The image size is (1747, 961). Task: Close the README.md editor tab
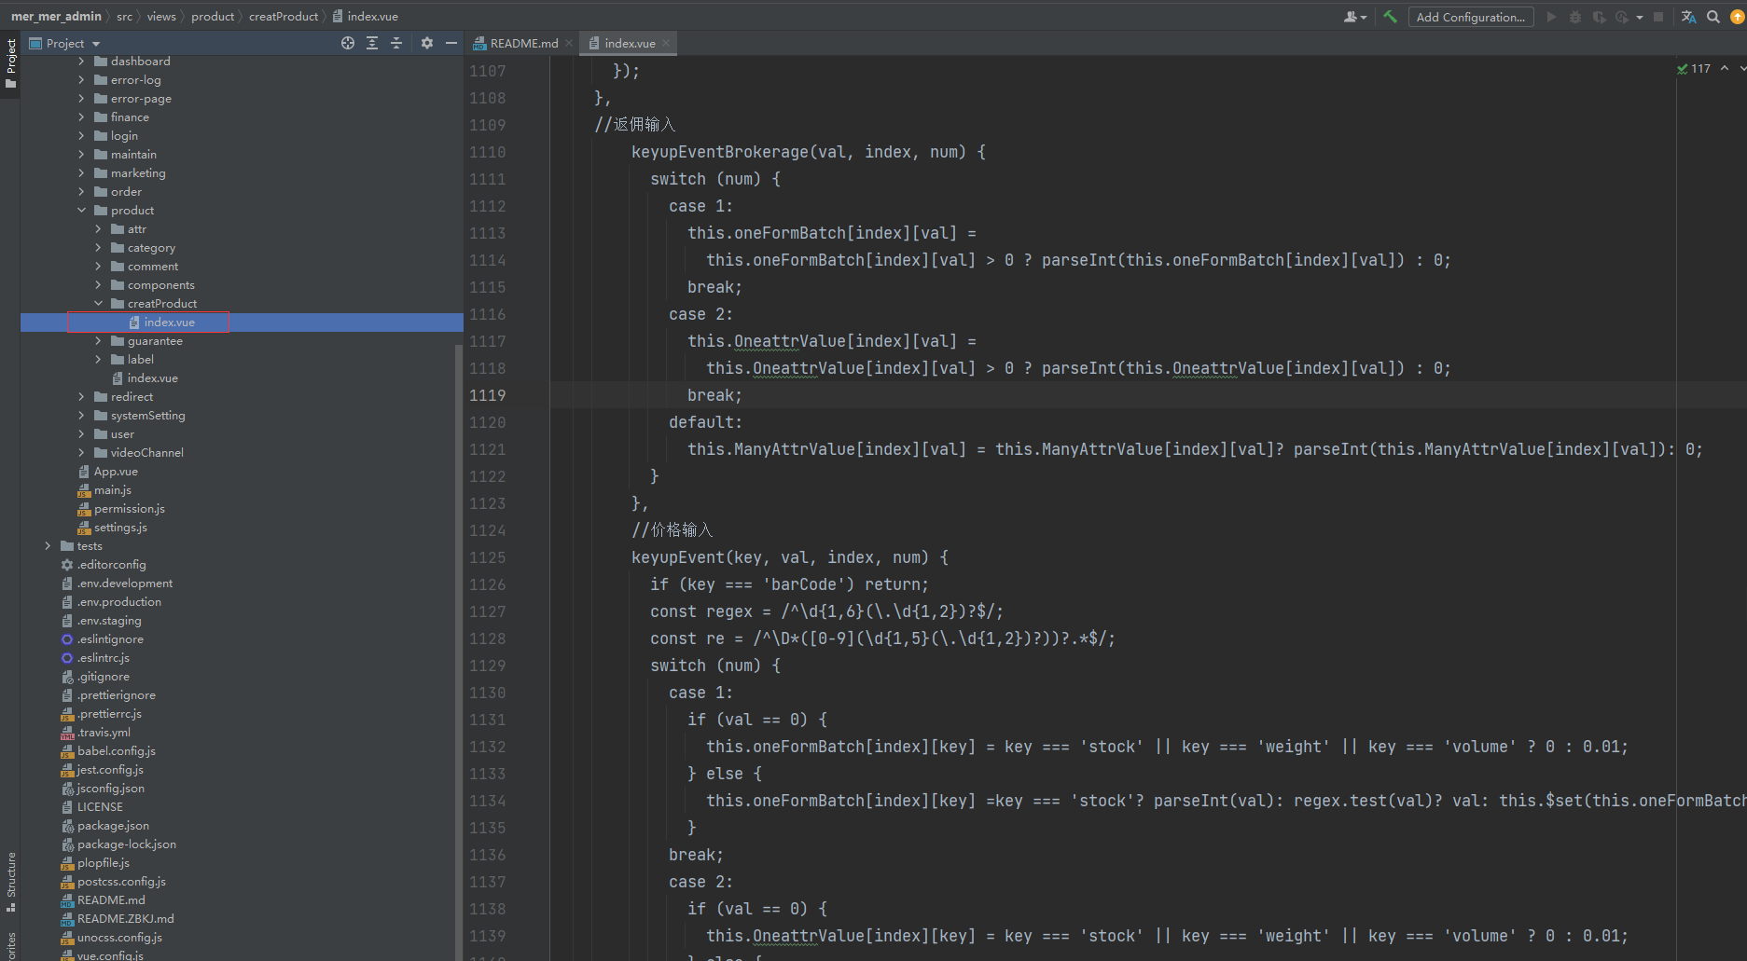(x=569, y=43)
